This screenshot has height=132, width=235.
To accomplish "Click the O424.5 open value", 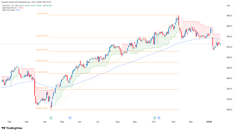I will click(x=21, y=6).
